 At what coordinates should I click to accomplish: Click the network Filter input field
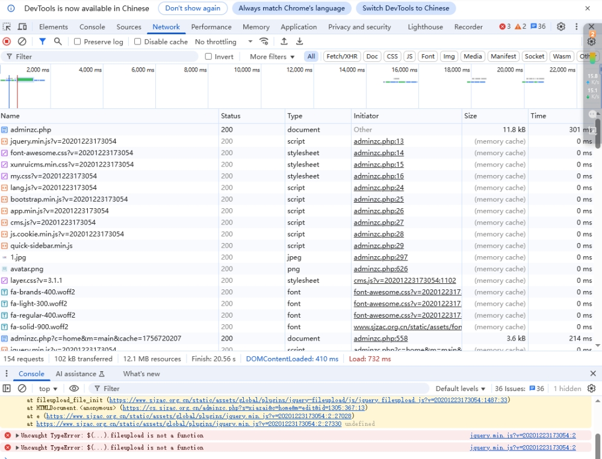pos(100,57)
